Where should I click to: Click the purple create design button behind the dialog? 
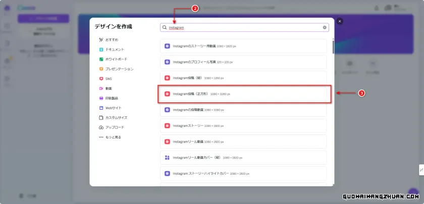(x=43, y=19)
